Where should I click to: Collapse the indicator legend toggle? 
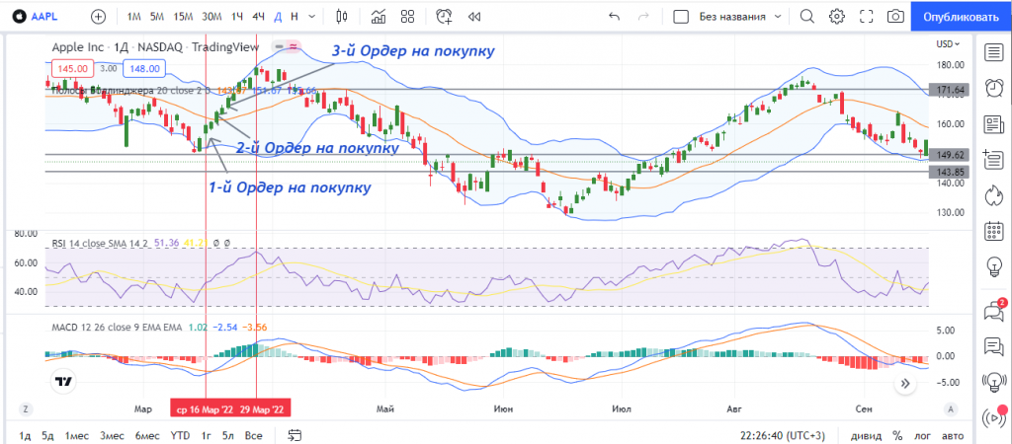pyautogui.click(x=278, y=46)
